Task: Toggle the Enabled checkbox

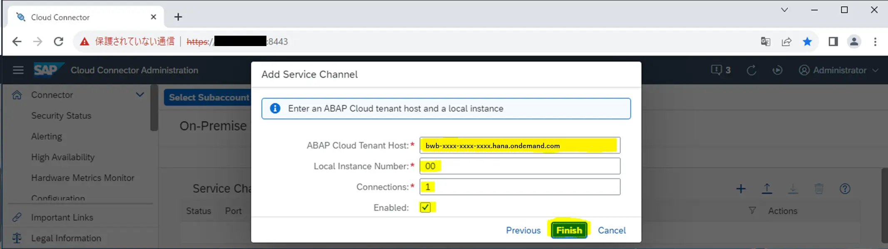Action: 425,207
